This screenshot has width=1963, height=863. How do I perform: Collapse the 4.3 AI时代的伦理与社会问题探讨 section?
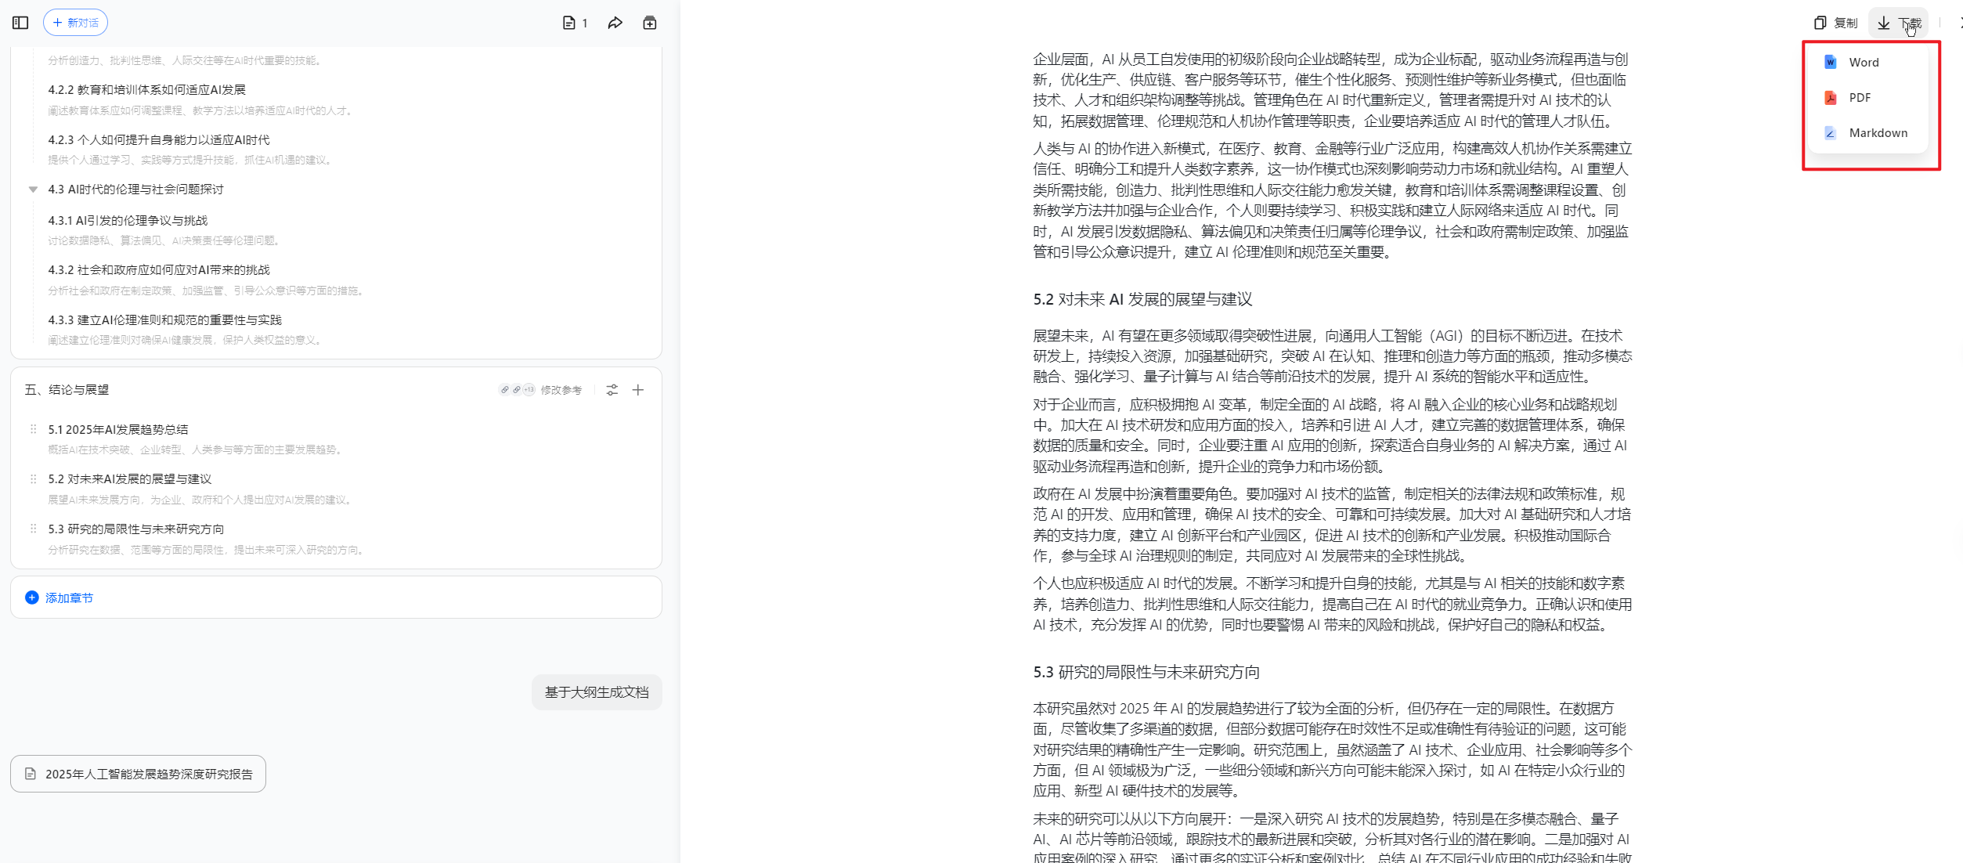pyautogui.click(x=33, y=190)
